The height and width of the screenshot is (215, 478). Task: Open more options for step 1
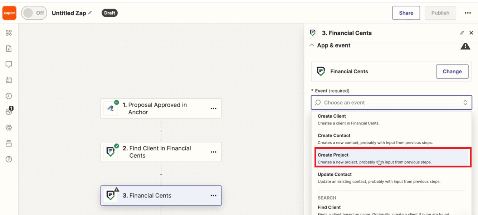pos(214,108)
